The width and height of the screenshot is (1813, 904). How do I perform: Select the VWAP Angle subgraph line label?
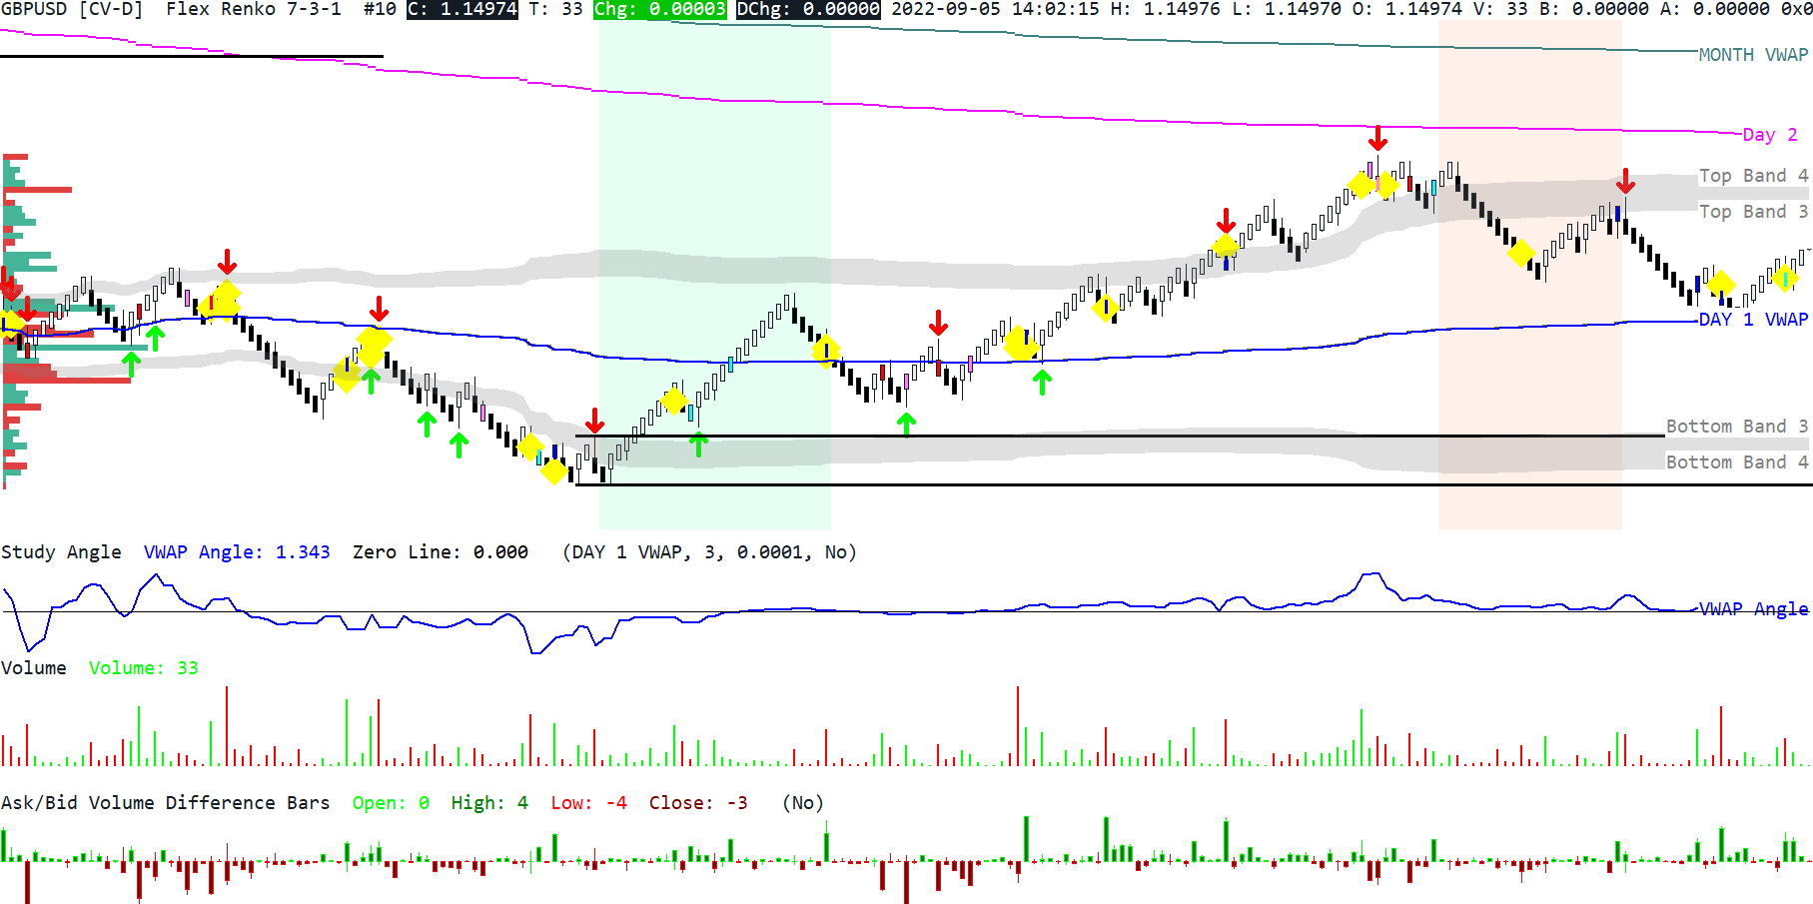coord(1754,609)
